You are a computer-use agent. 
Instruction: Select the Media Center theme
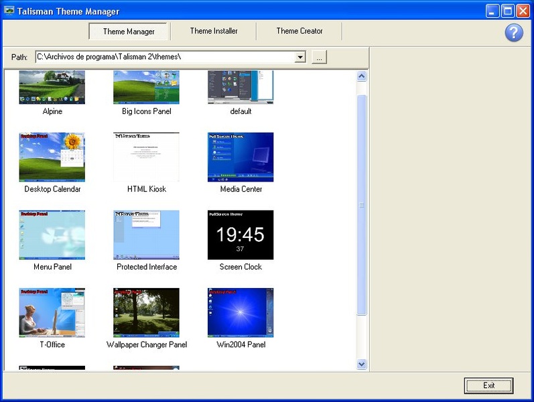coord(241,157)
